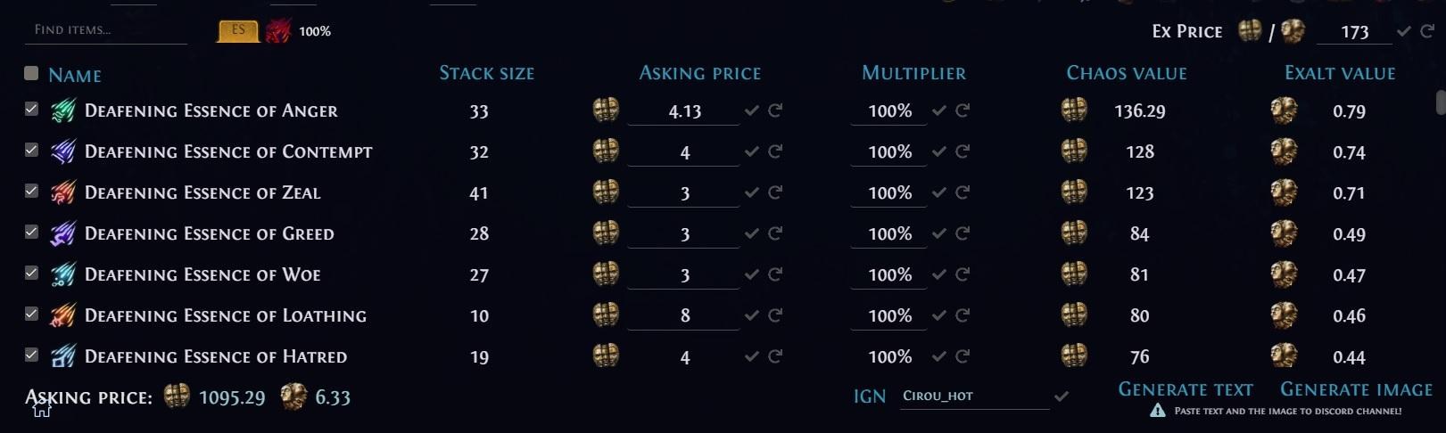Click Deafening Essence of Loathing item icon
1446x433 pixels.
coord(62,315)
